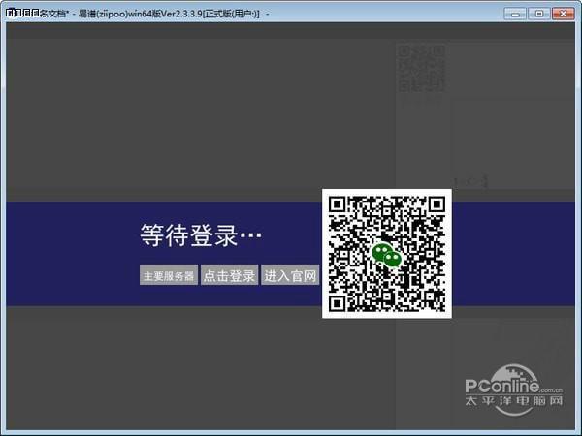582x436 pixels.
Task: Open the 进入官网 official site button
Action: click(x=290, y=275)
